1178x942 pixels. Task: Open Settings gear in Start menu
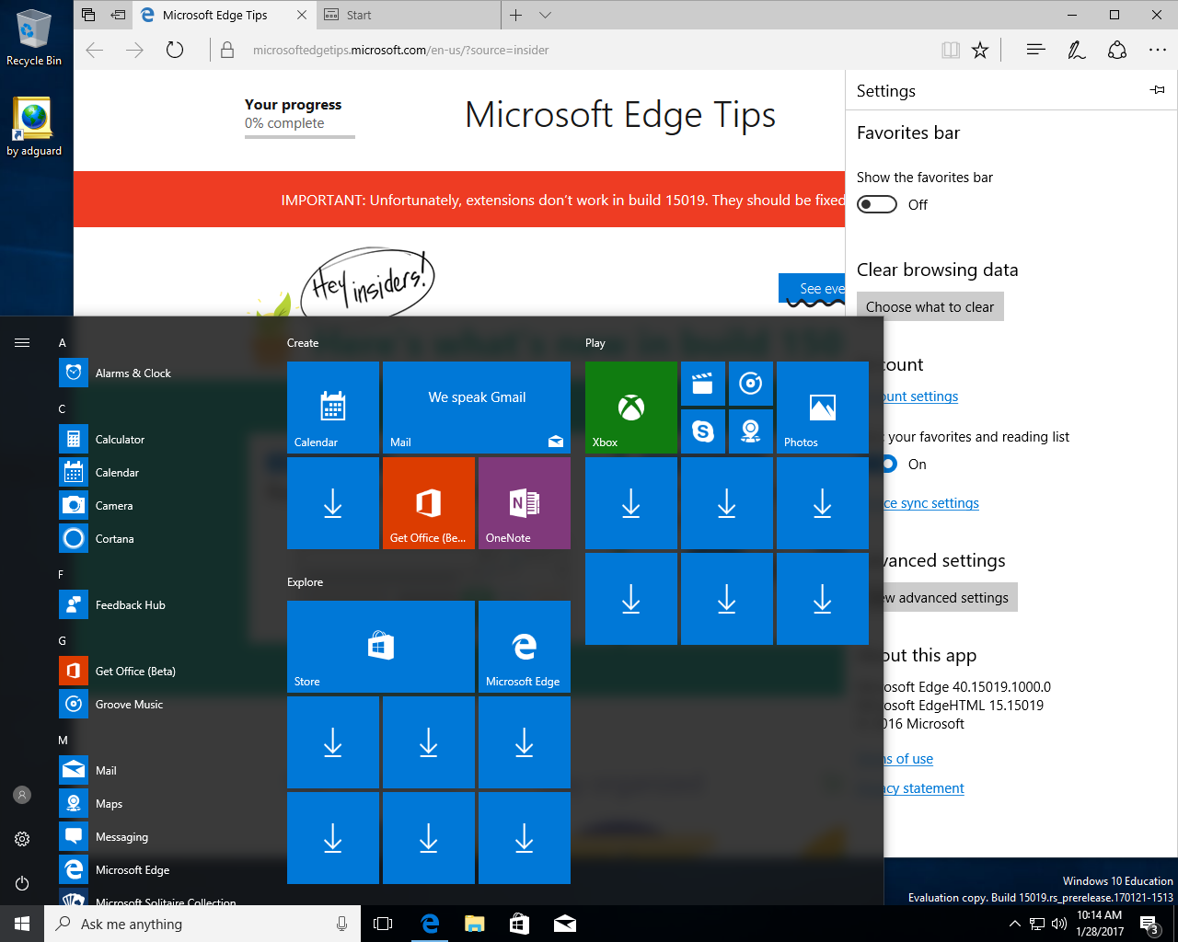(22, 839)
